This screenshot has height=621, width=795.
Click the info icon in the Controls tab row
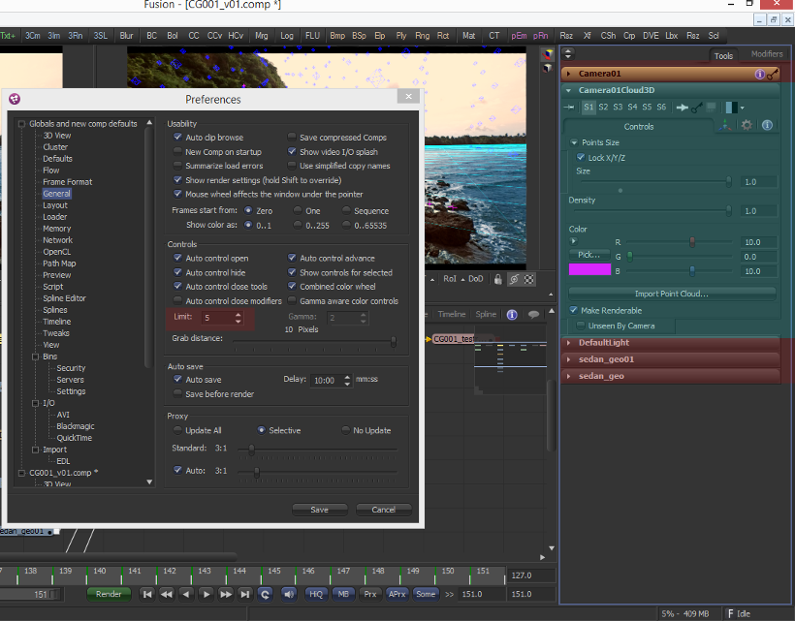pyautogui.click(x=767, y=125)
